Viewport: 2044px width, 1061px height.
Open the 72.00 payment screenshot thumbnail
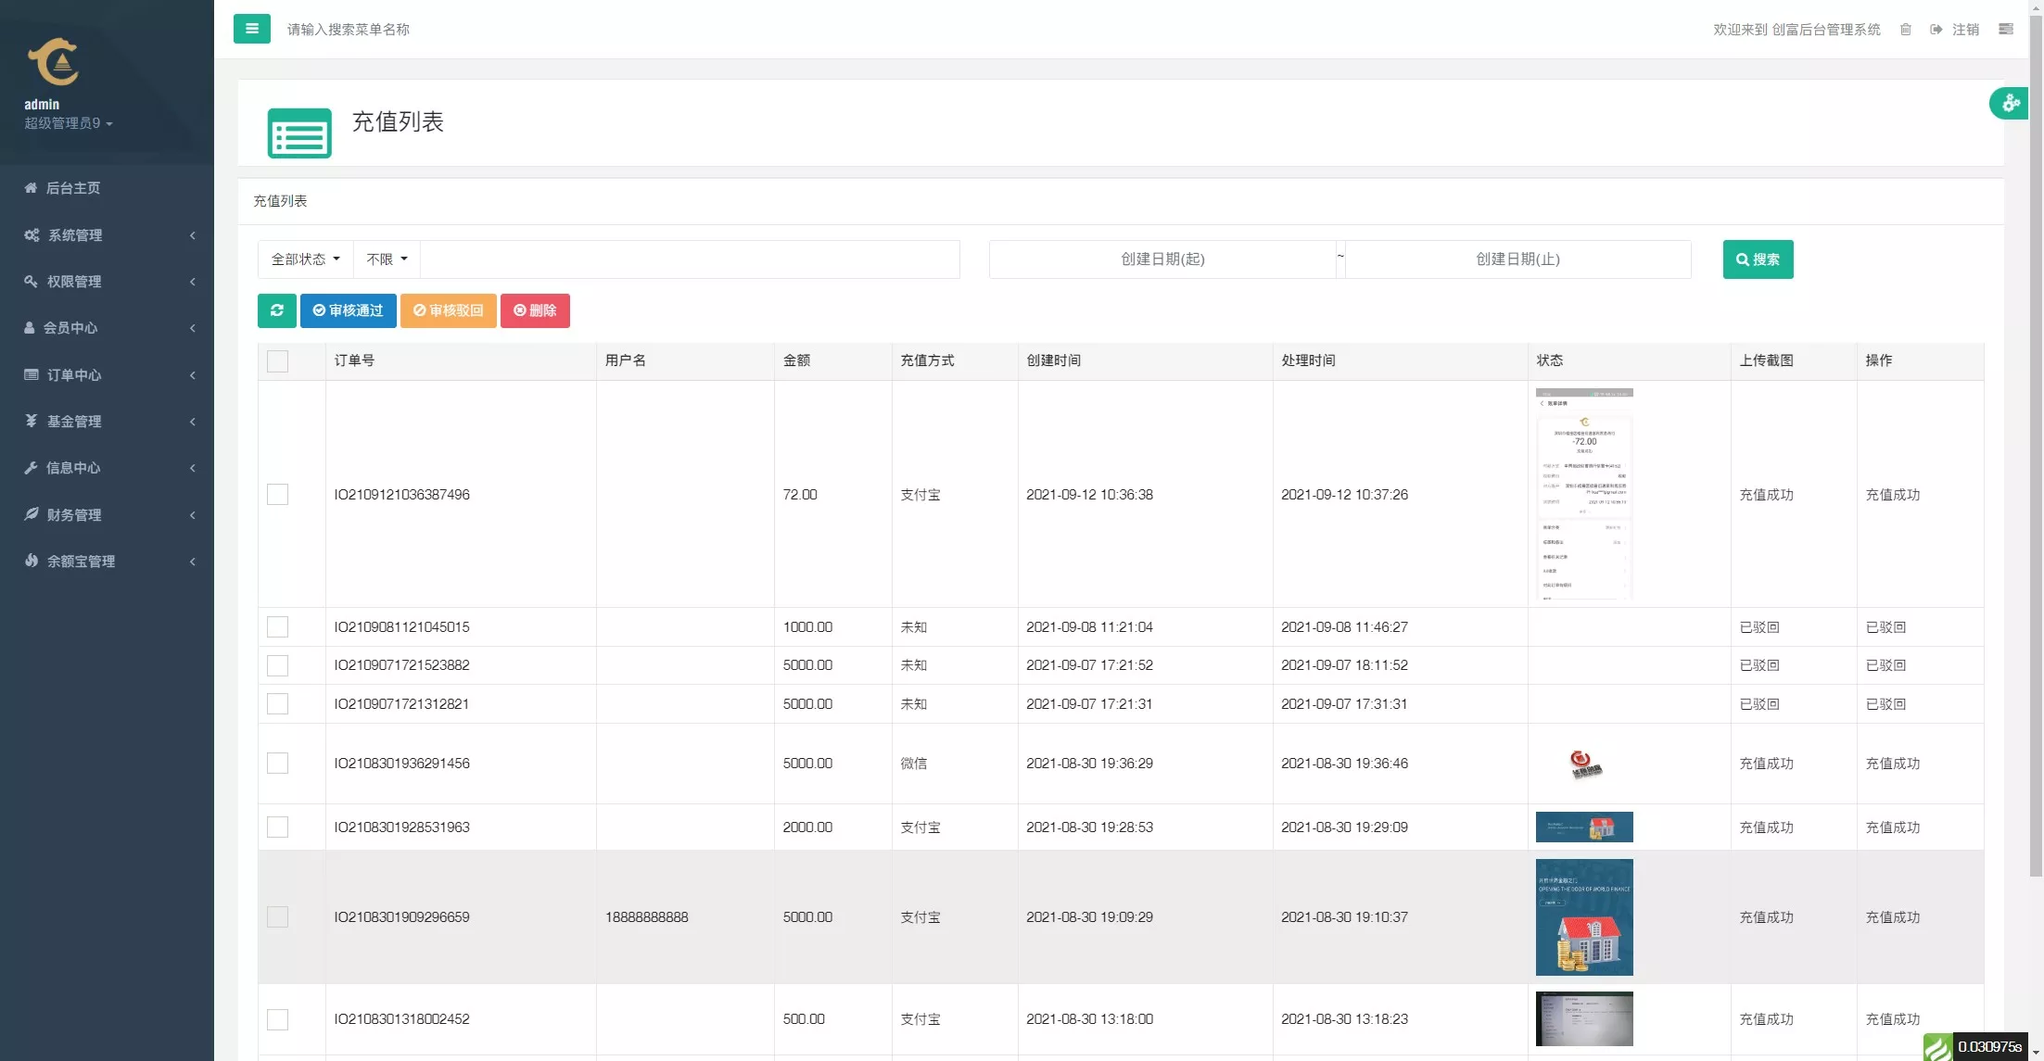tap(1583, 494)
